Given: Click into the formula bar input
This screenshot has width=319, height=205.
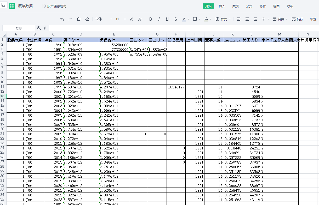Looking at the screenshot, I should click(184, 28).
